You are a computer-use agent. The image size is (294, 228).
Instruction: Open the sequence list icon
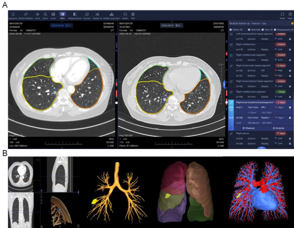pyautogui.click(x=13, y=15)
